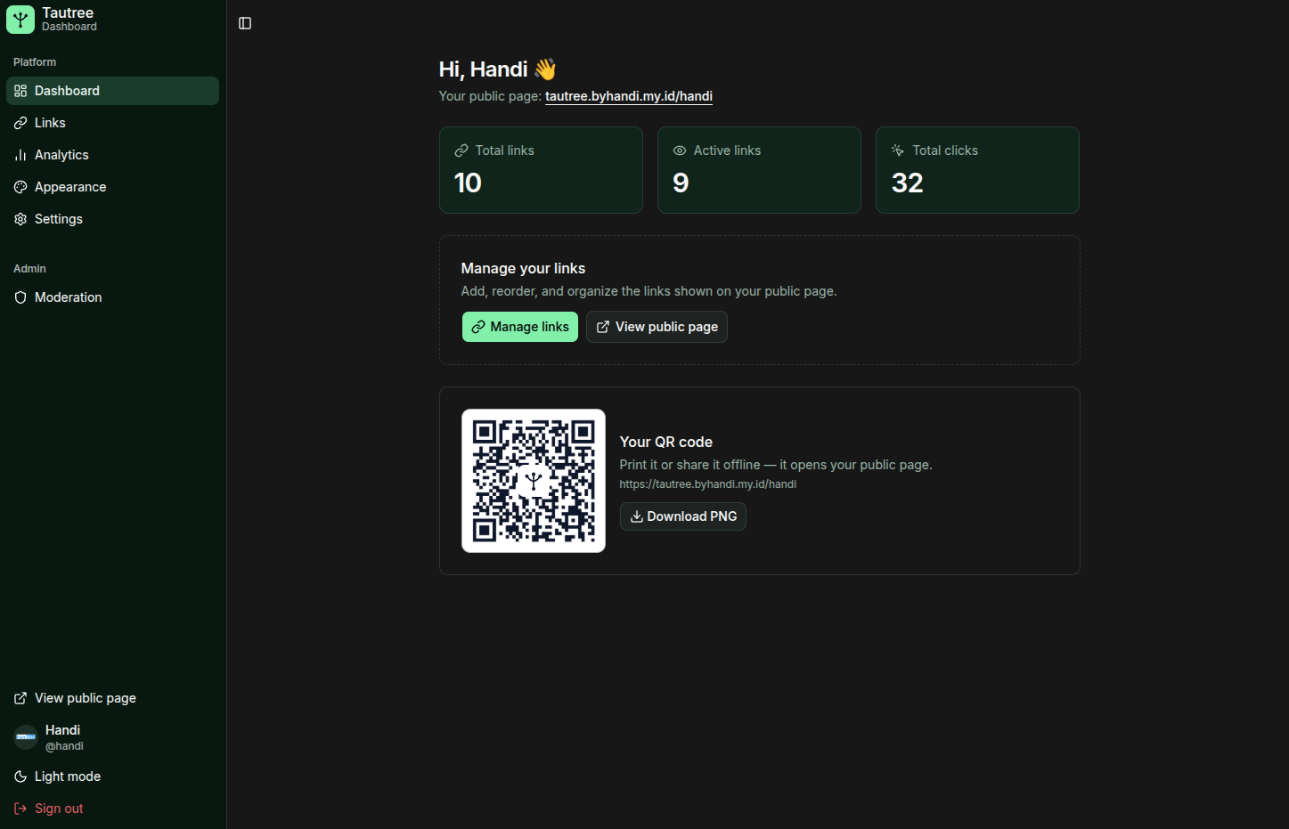
Task: Go to the Links section
Action: click(112, 123)
